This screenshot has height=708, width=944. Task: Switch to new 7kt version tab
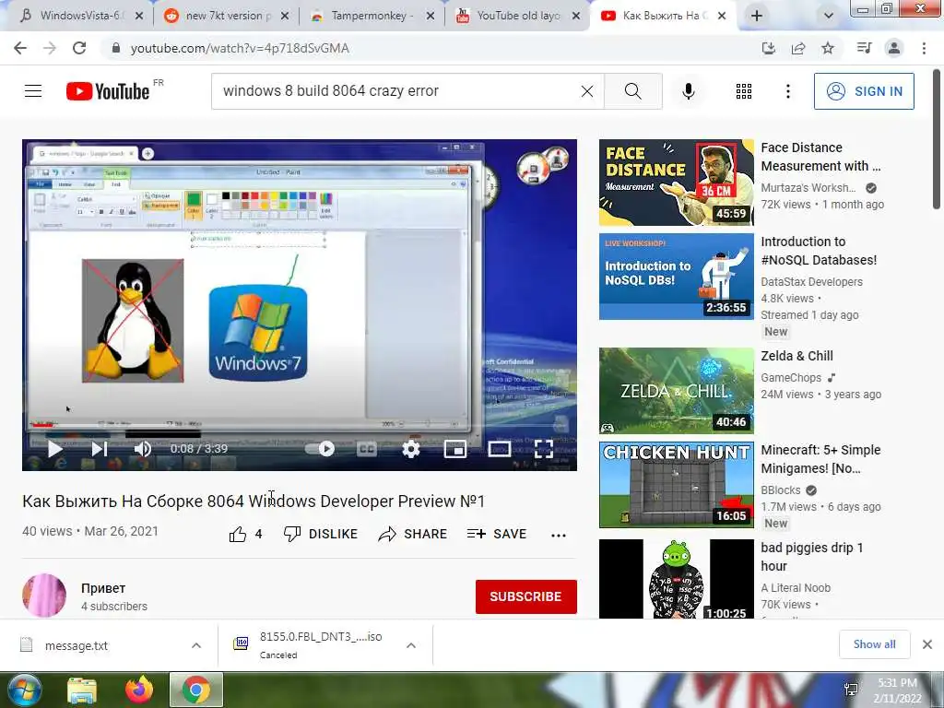coord(226,16)
